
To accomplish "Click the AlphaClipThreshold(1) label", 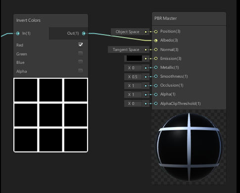I will [181, 103].
